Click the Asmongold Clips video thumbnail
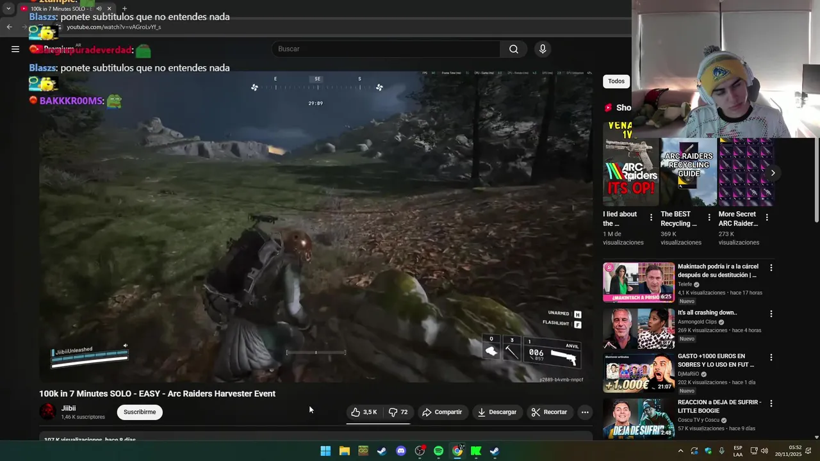 coord(639,328)
